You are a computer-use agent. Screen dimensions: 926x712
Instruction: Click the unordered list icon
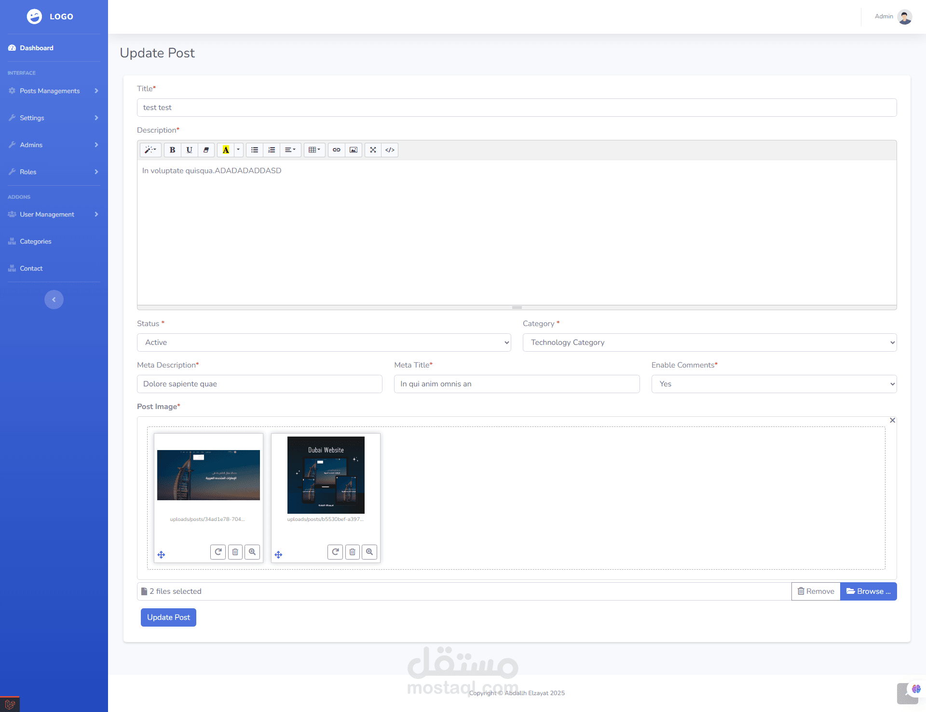pos(255,150)
